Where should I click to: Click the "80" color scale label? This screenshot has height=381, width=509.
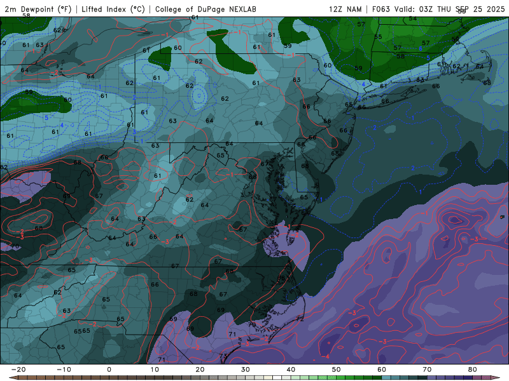click(x=473, y=370)
